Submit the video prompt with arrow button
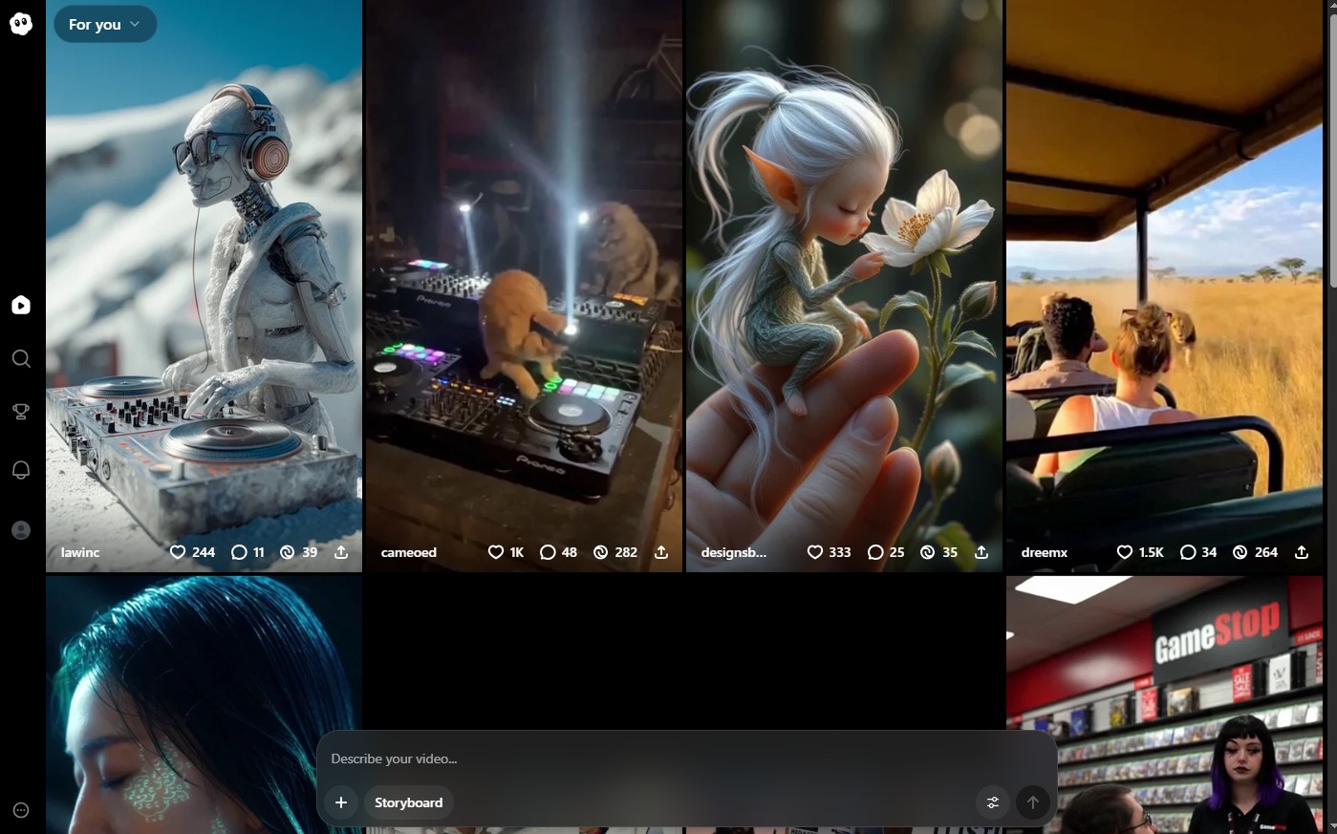1337x834 pixels. [1033, 802]
